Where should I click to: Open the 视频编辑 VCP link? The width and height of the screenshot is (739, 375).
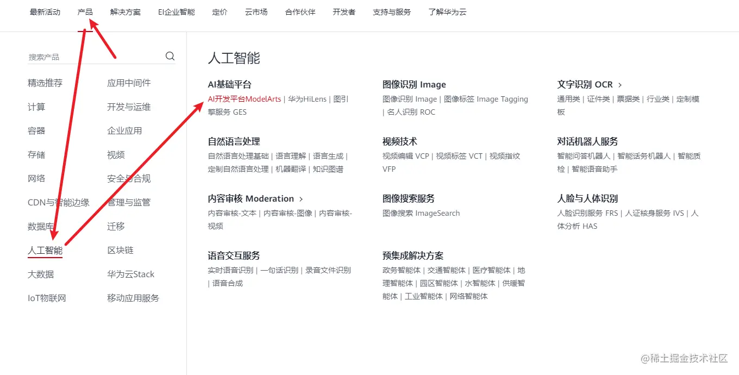pos(406,156)
